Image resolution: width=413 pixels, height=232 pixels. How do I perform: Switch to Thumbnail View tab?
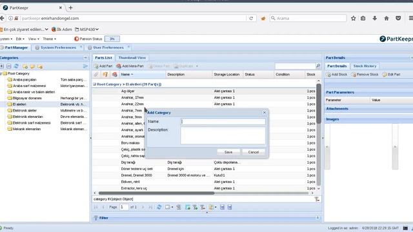tap(132, 57)
